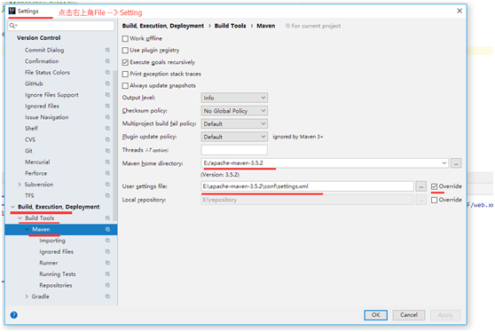Image resolution: width=495 pixels, height=332 pixels.
Task: Click project-level icon beside Mercurial
Action: [x=107, y=162]
